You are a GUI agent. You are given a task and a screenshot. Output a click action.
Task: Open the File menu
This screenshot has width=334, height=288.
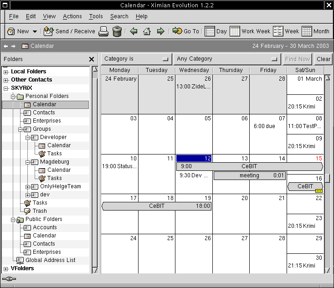(14, 16)
